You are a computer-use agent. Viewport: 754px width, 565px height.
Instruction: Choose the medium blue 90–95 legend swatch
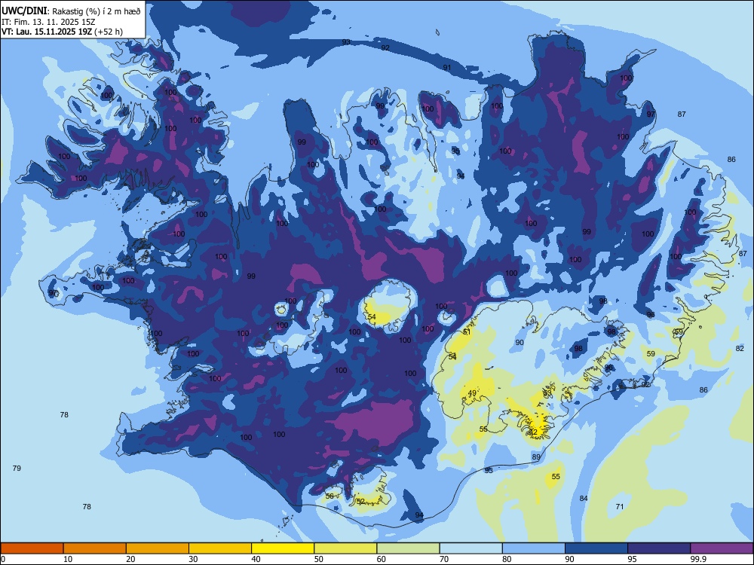tap(596, 548)
